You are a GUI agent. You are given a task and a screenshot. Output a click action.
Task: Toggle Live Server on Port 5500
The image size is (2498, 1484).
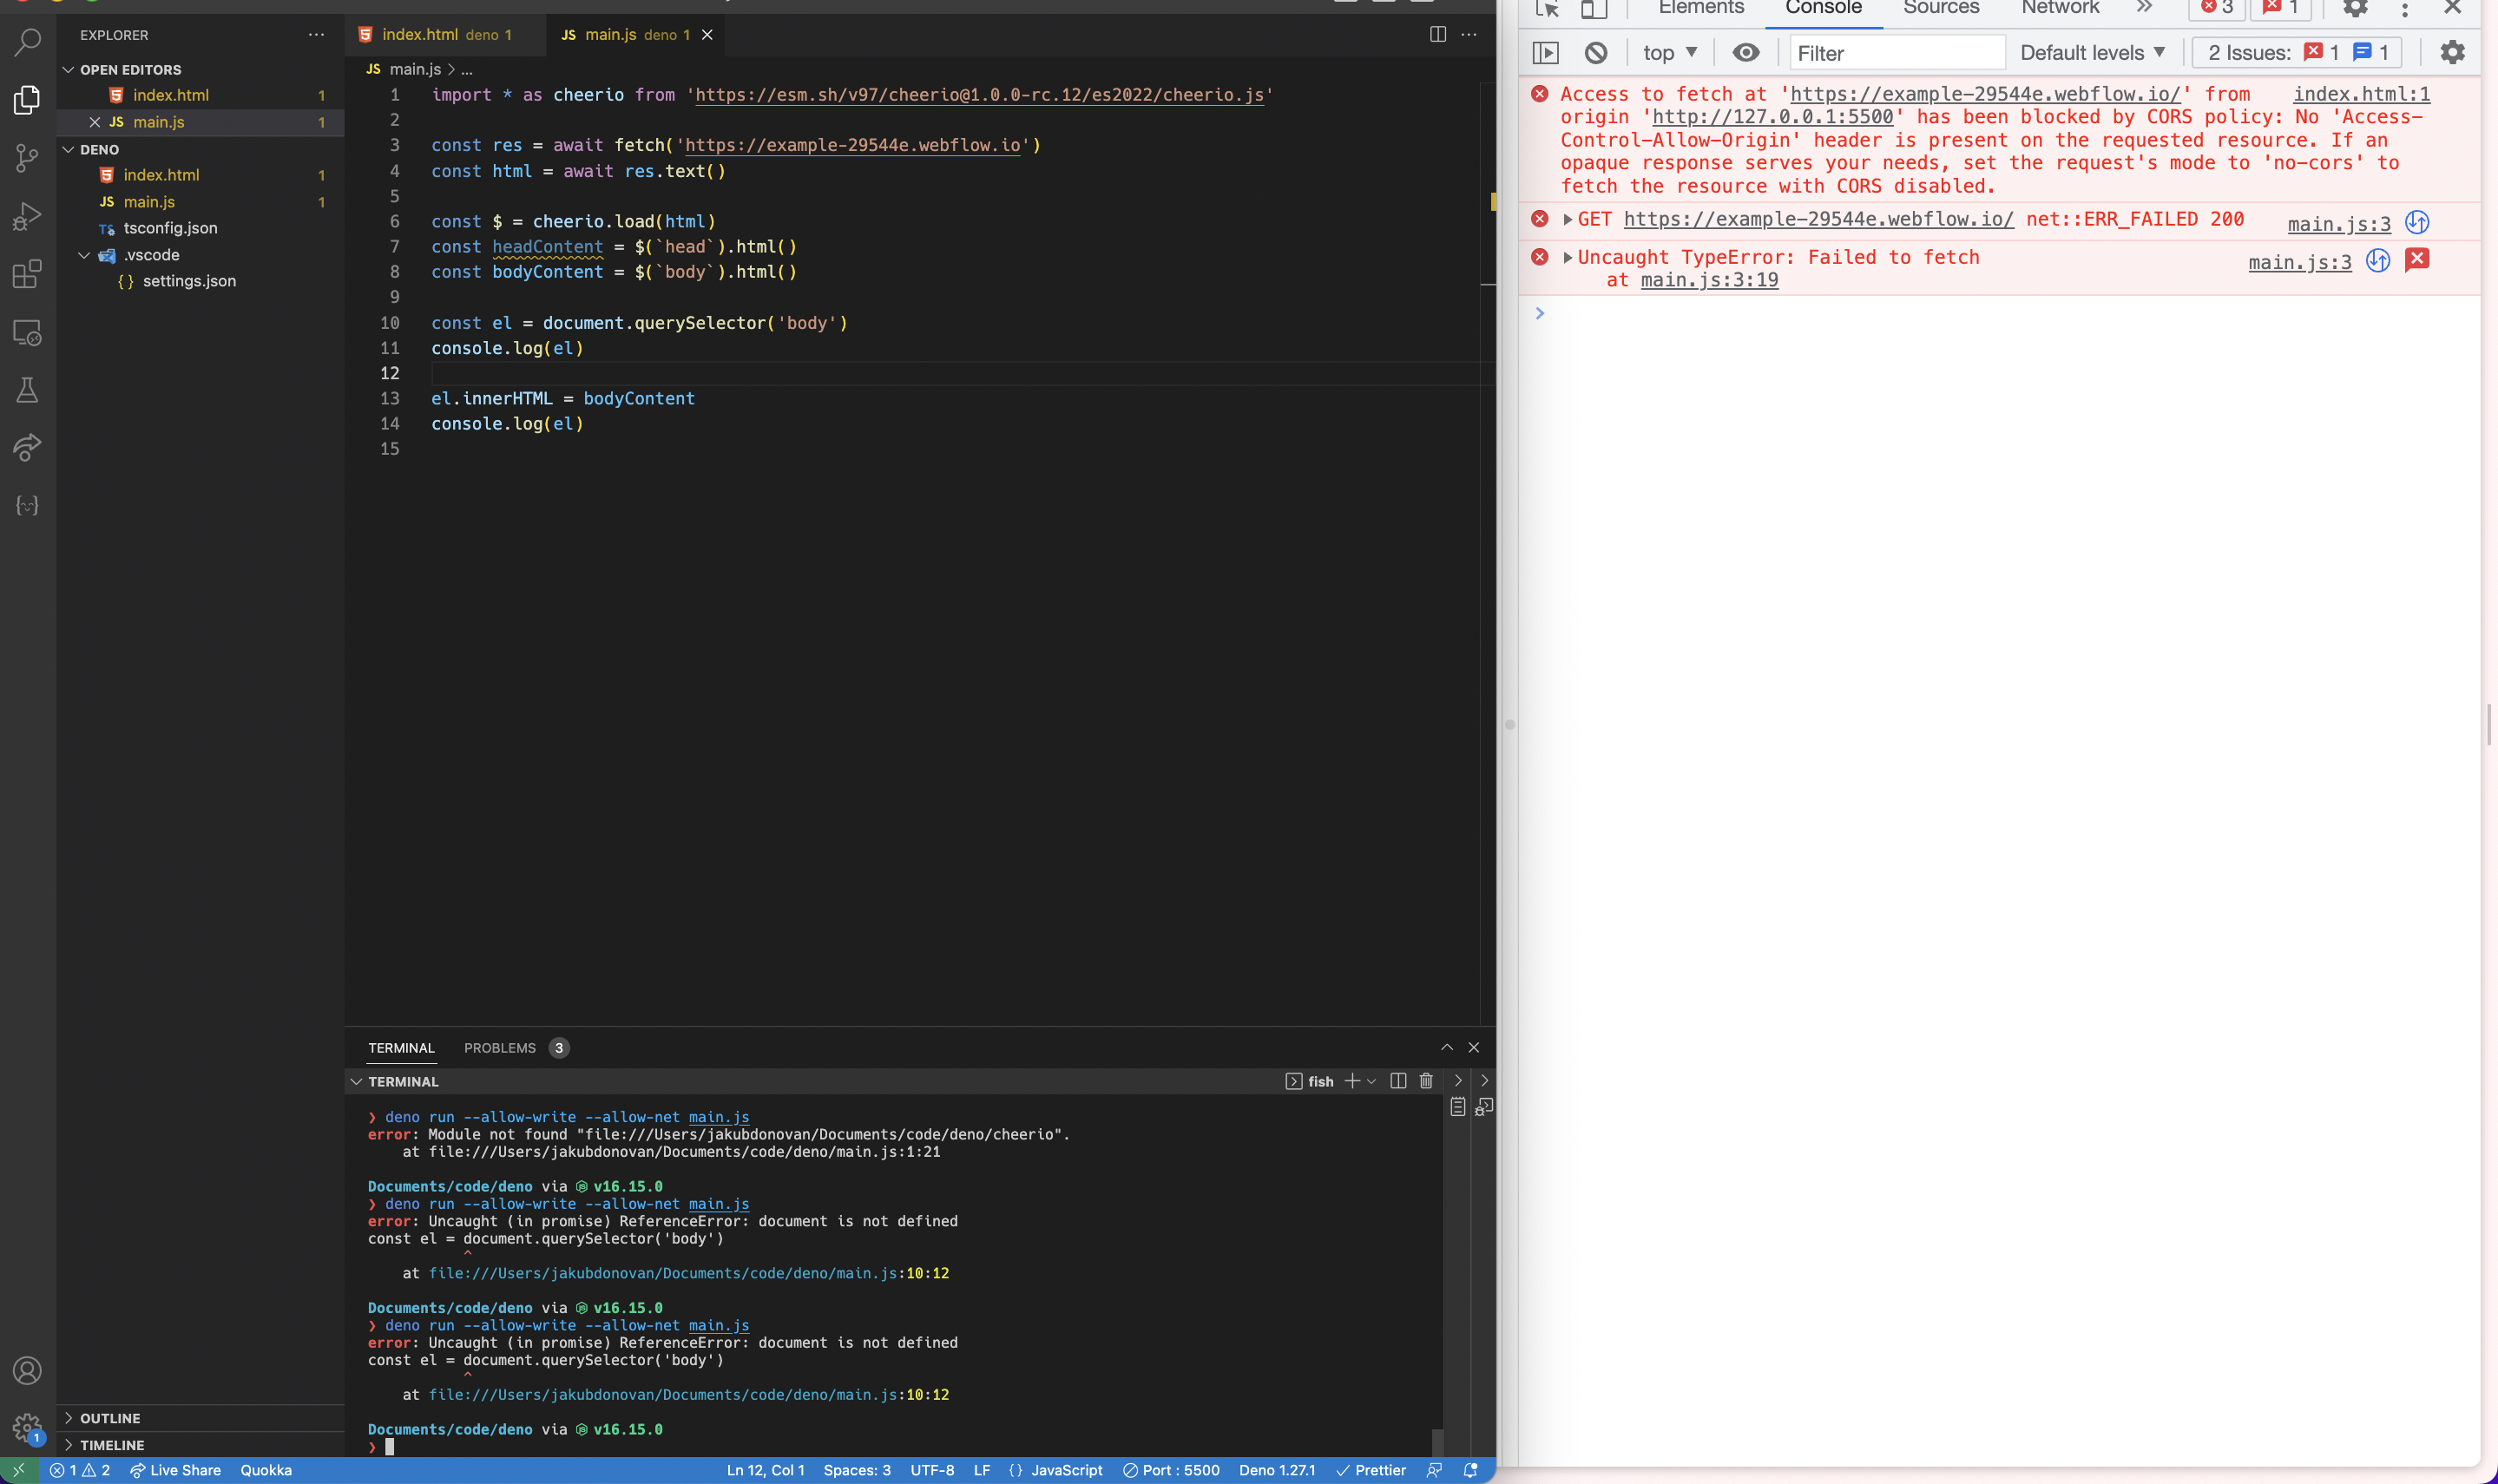(x=1171, y=1470)
